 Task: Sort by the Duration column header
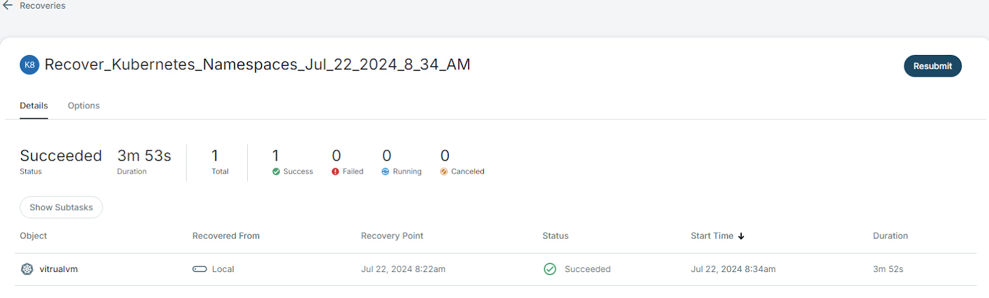click(890, 236)
